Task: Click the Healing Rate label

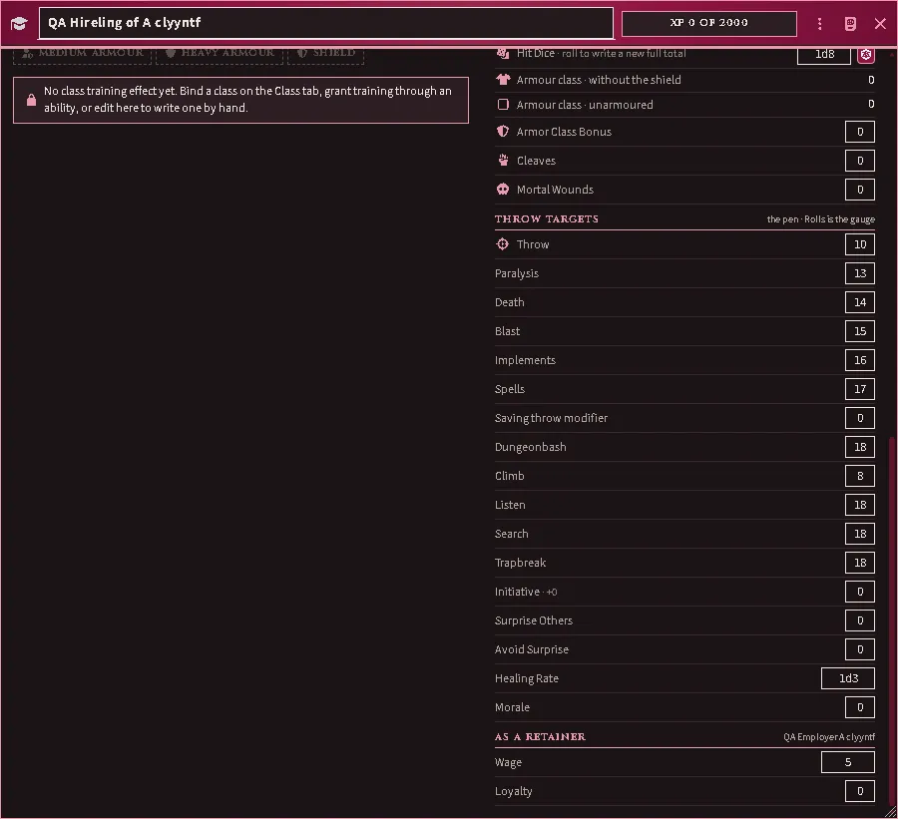Action: click(x=526, y=678)
